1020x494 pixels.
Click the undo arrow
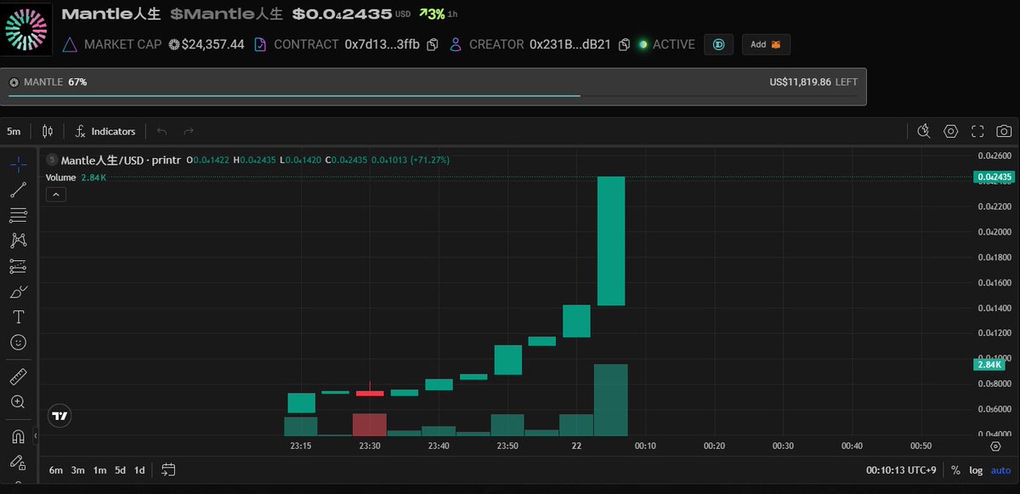pyautogui.click(x=162, y=131)
